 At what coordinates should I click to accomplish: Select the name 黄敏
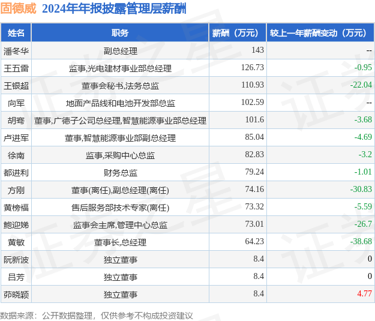pos(16,242)
